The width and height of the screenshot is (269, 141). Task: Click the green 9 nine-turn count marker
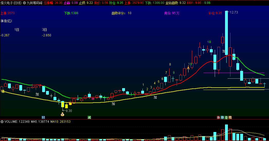(174, 73)
